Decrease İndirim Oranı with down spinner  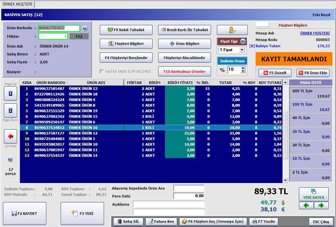pyautogui.click(x=243, y=71)
